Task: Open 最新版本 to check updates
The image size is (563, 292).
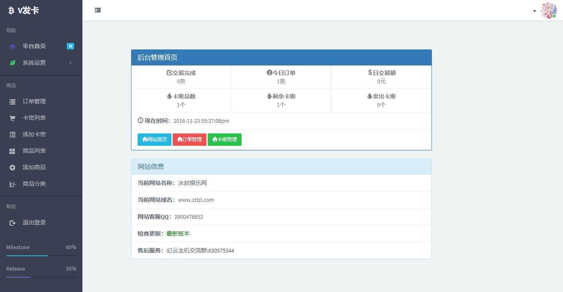Action: (178, 234)
